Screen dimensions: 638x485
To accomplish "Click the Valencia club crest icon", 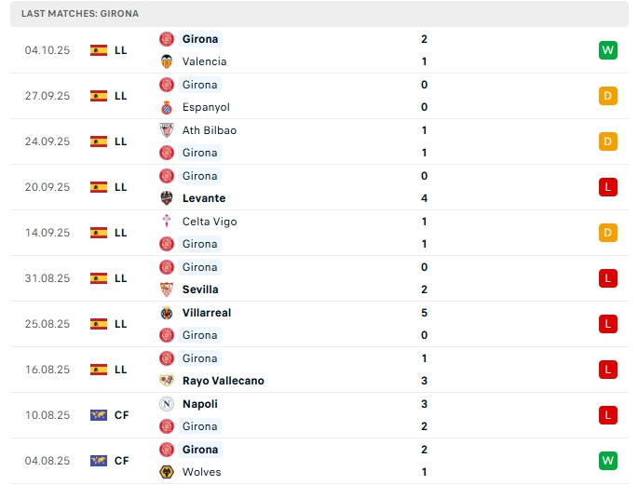I will 167,61.
